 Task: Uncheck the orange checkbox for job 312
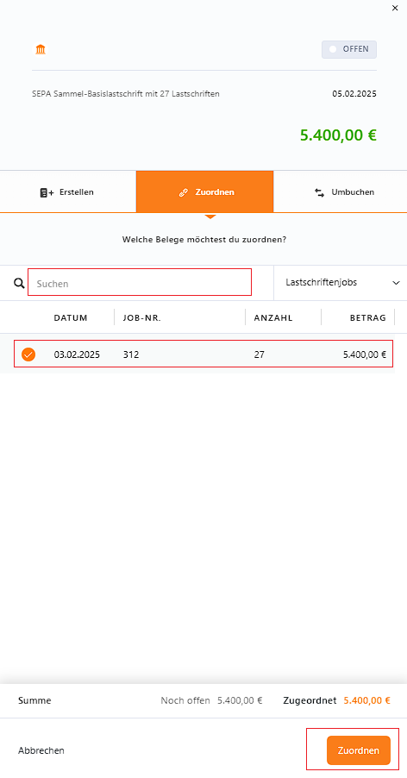pyautogui.click(x=28, y=354)
